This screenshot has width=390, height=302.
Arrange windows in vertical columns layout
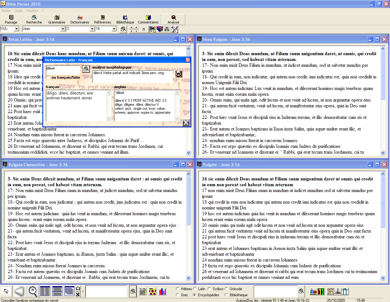click(45, 291)
